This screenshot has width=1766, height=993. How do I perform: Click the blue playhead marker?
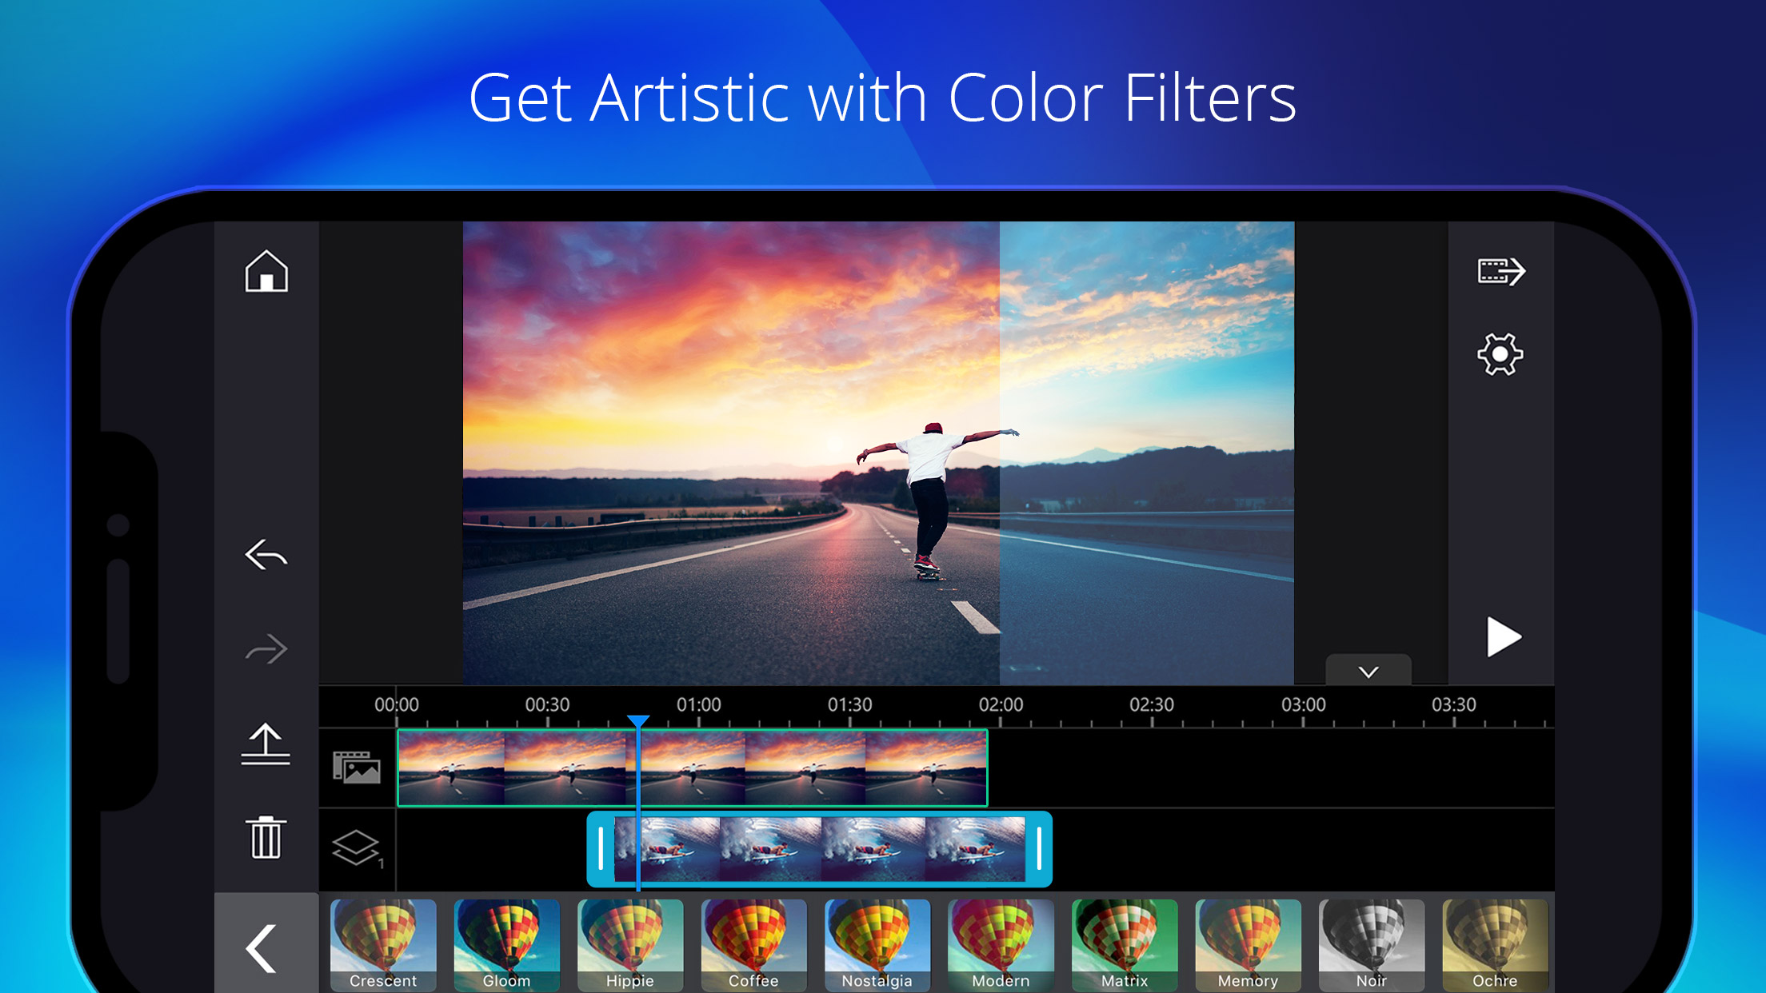637,722
